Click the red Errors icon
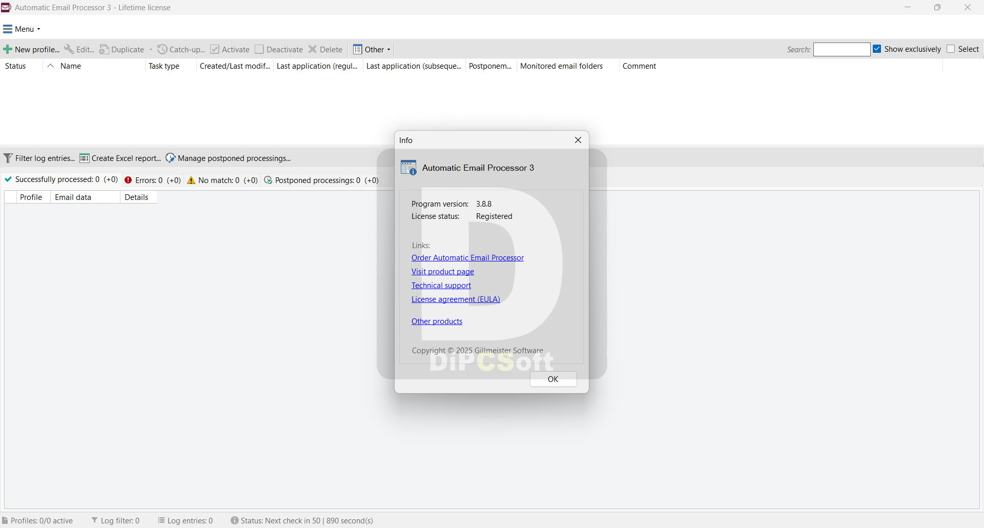 click(x=128, y=180)
